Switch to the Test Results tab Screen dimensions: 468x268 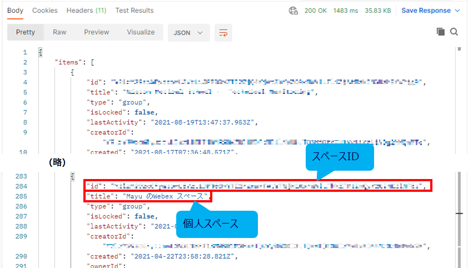[x=135, y=11]
